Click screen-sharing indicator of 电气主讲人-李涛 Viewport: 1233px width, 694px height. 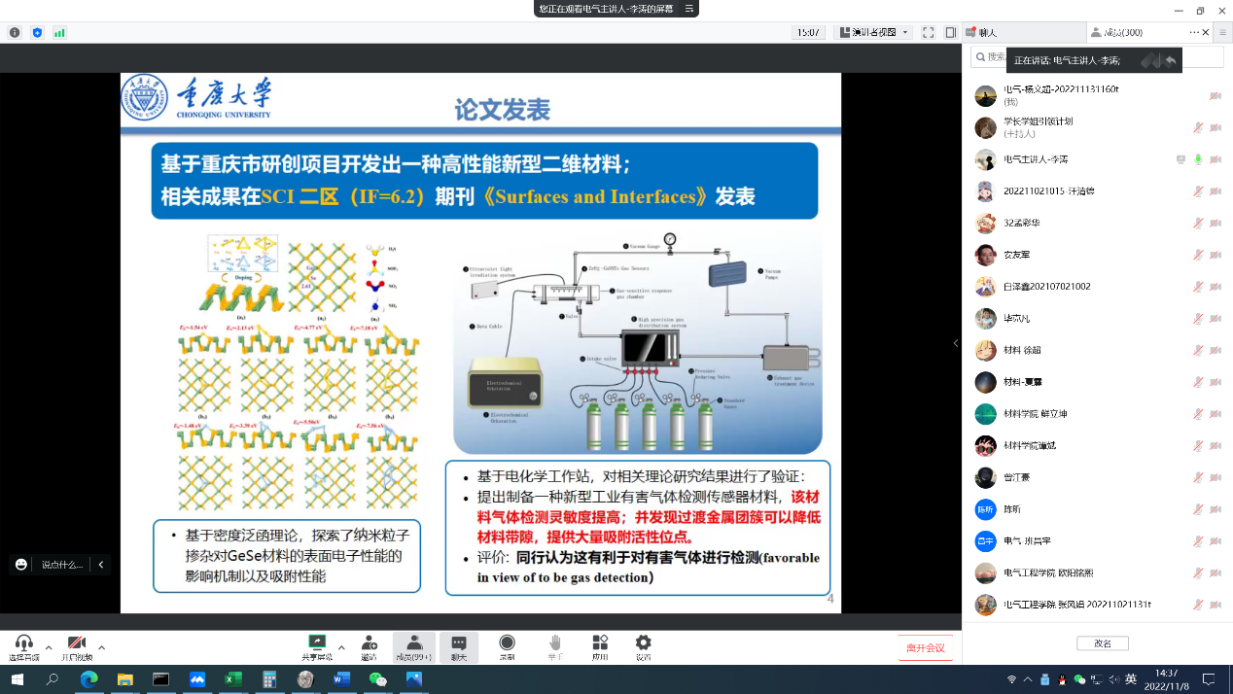point(1181,159)
